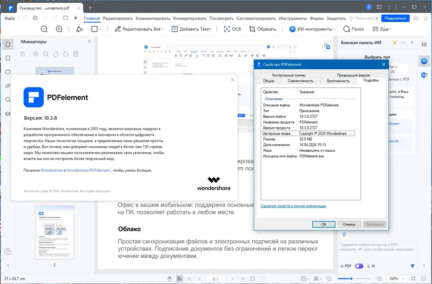Viewport: 432px width, 284px height.
Task: Click the page number input field
Action: pos(216,279)
